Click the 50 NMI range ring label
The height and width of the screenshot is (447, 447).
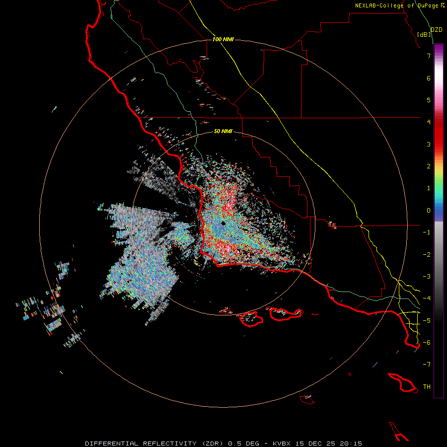pos(223,131)
